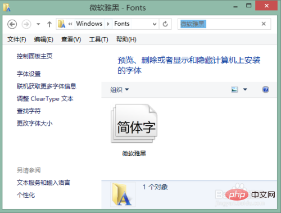Open the 文件(F) menu
Screen dimensions: 281x213
click(17, 39)
